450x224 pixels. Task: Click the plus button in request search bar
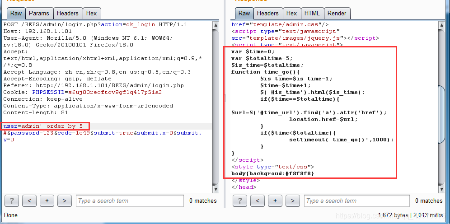coord(47,201)
